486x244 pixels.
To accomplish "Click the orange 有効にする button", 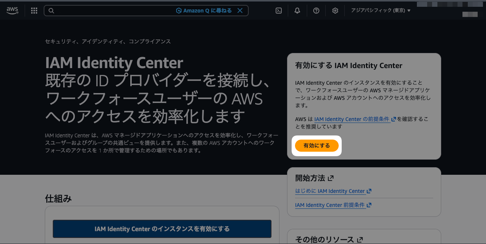I will pyautogui.click(x=317, y=146).
